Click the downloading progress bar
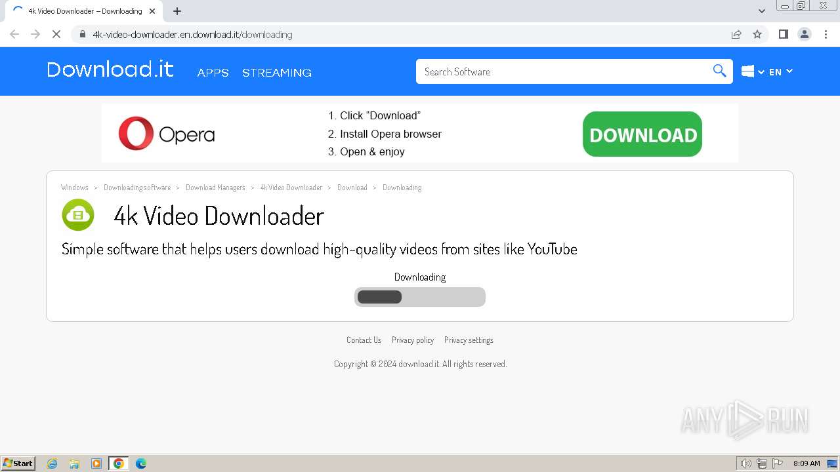Image resolution: width=840 pixels, height=472 pixels. click(x=420, y=297)
